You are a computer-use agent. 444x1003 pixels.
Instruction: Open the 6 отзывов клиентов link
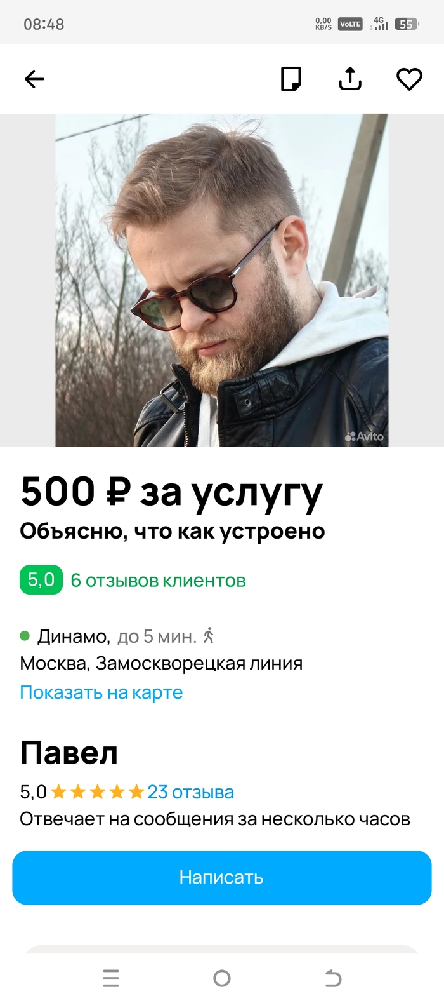[158, 581]
